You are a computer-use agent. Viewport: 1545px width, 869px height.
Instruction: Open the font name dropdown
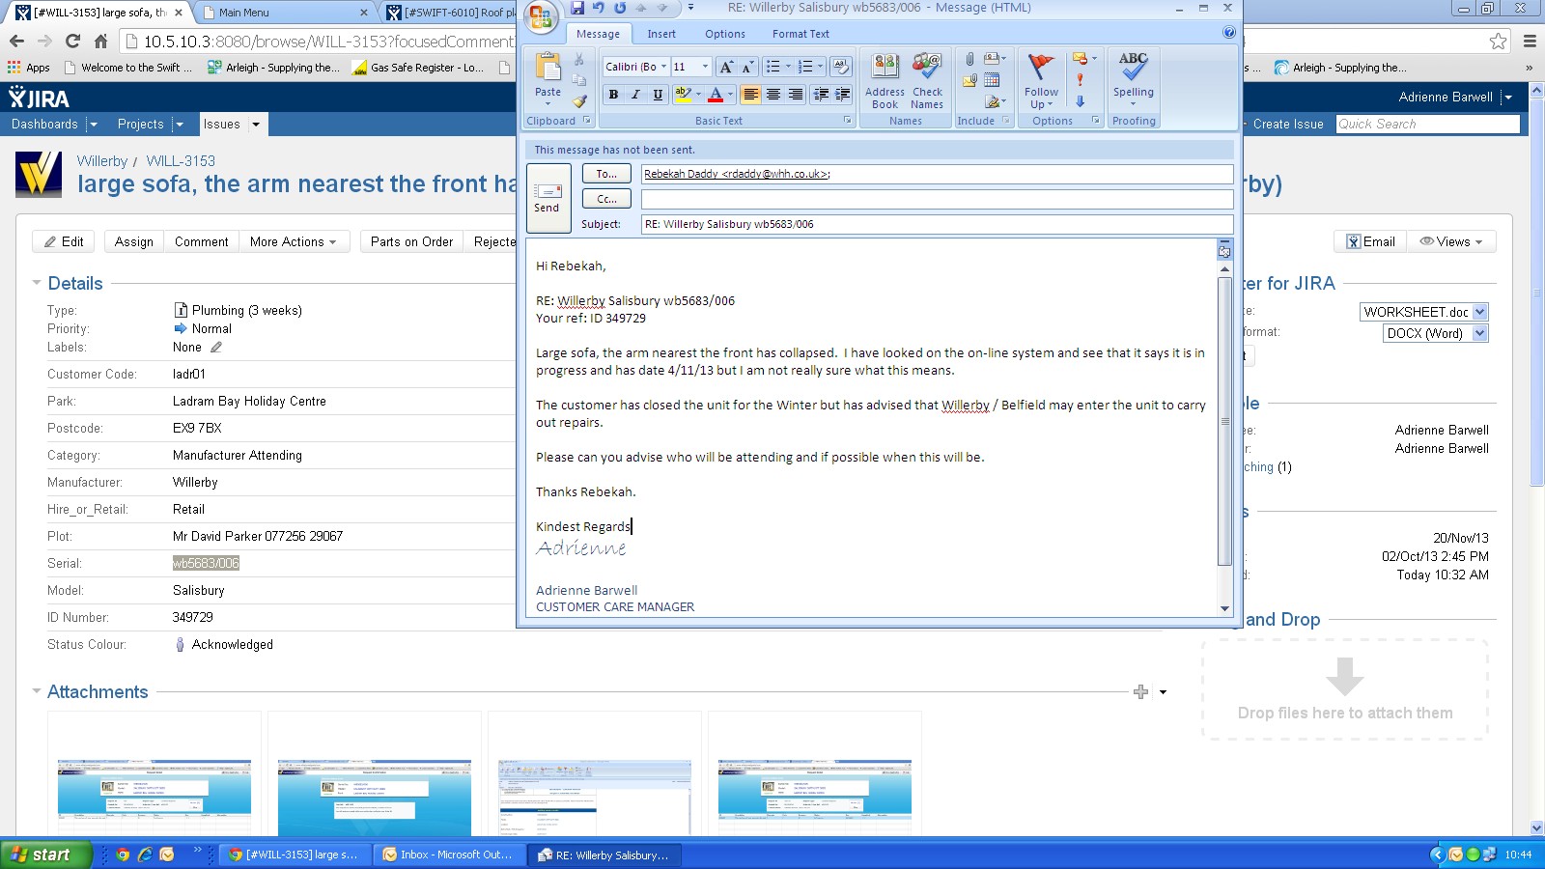(x=663, y=67)
